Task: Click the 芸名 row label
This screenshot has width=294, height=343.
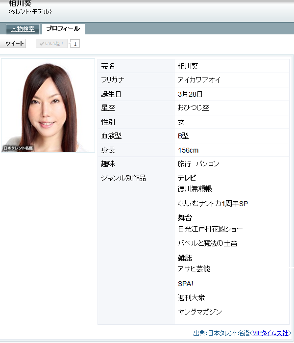Action: pos(108,66)
